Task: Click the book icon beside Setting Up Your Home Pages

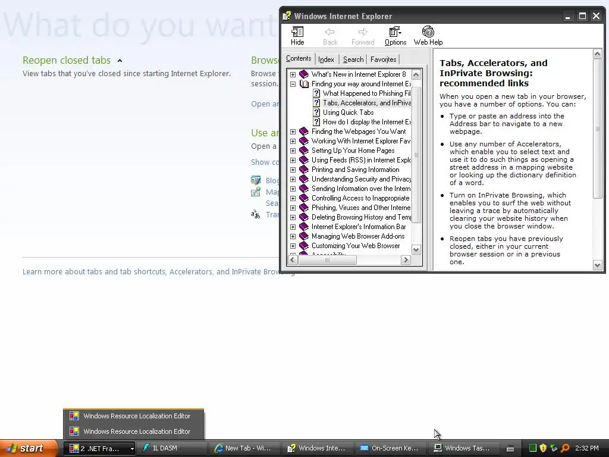Action: 304,151
